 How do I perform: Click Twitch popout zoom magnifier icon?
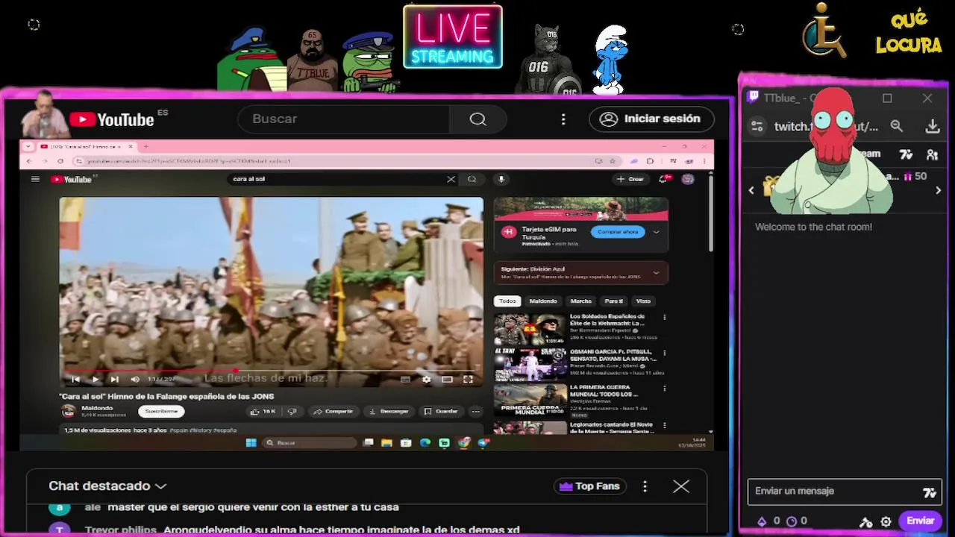(x=897, y=127)
